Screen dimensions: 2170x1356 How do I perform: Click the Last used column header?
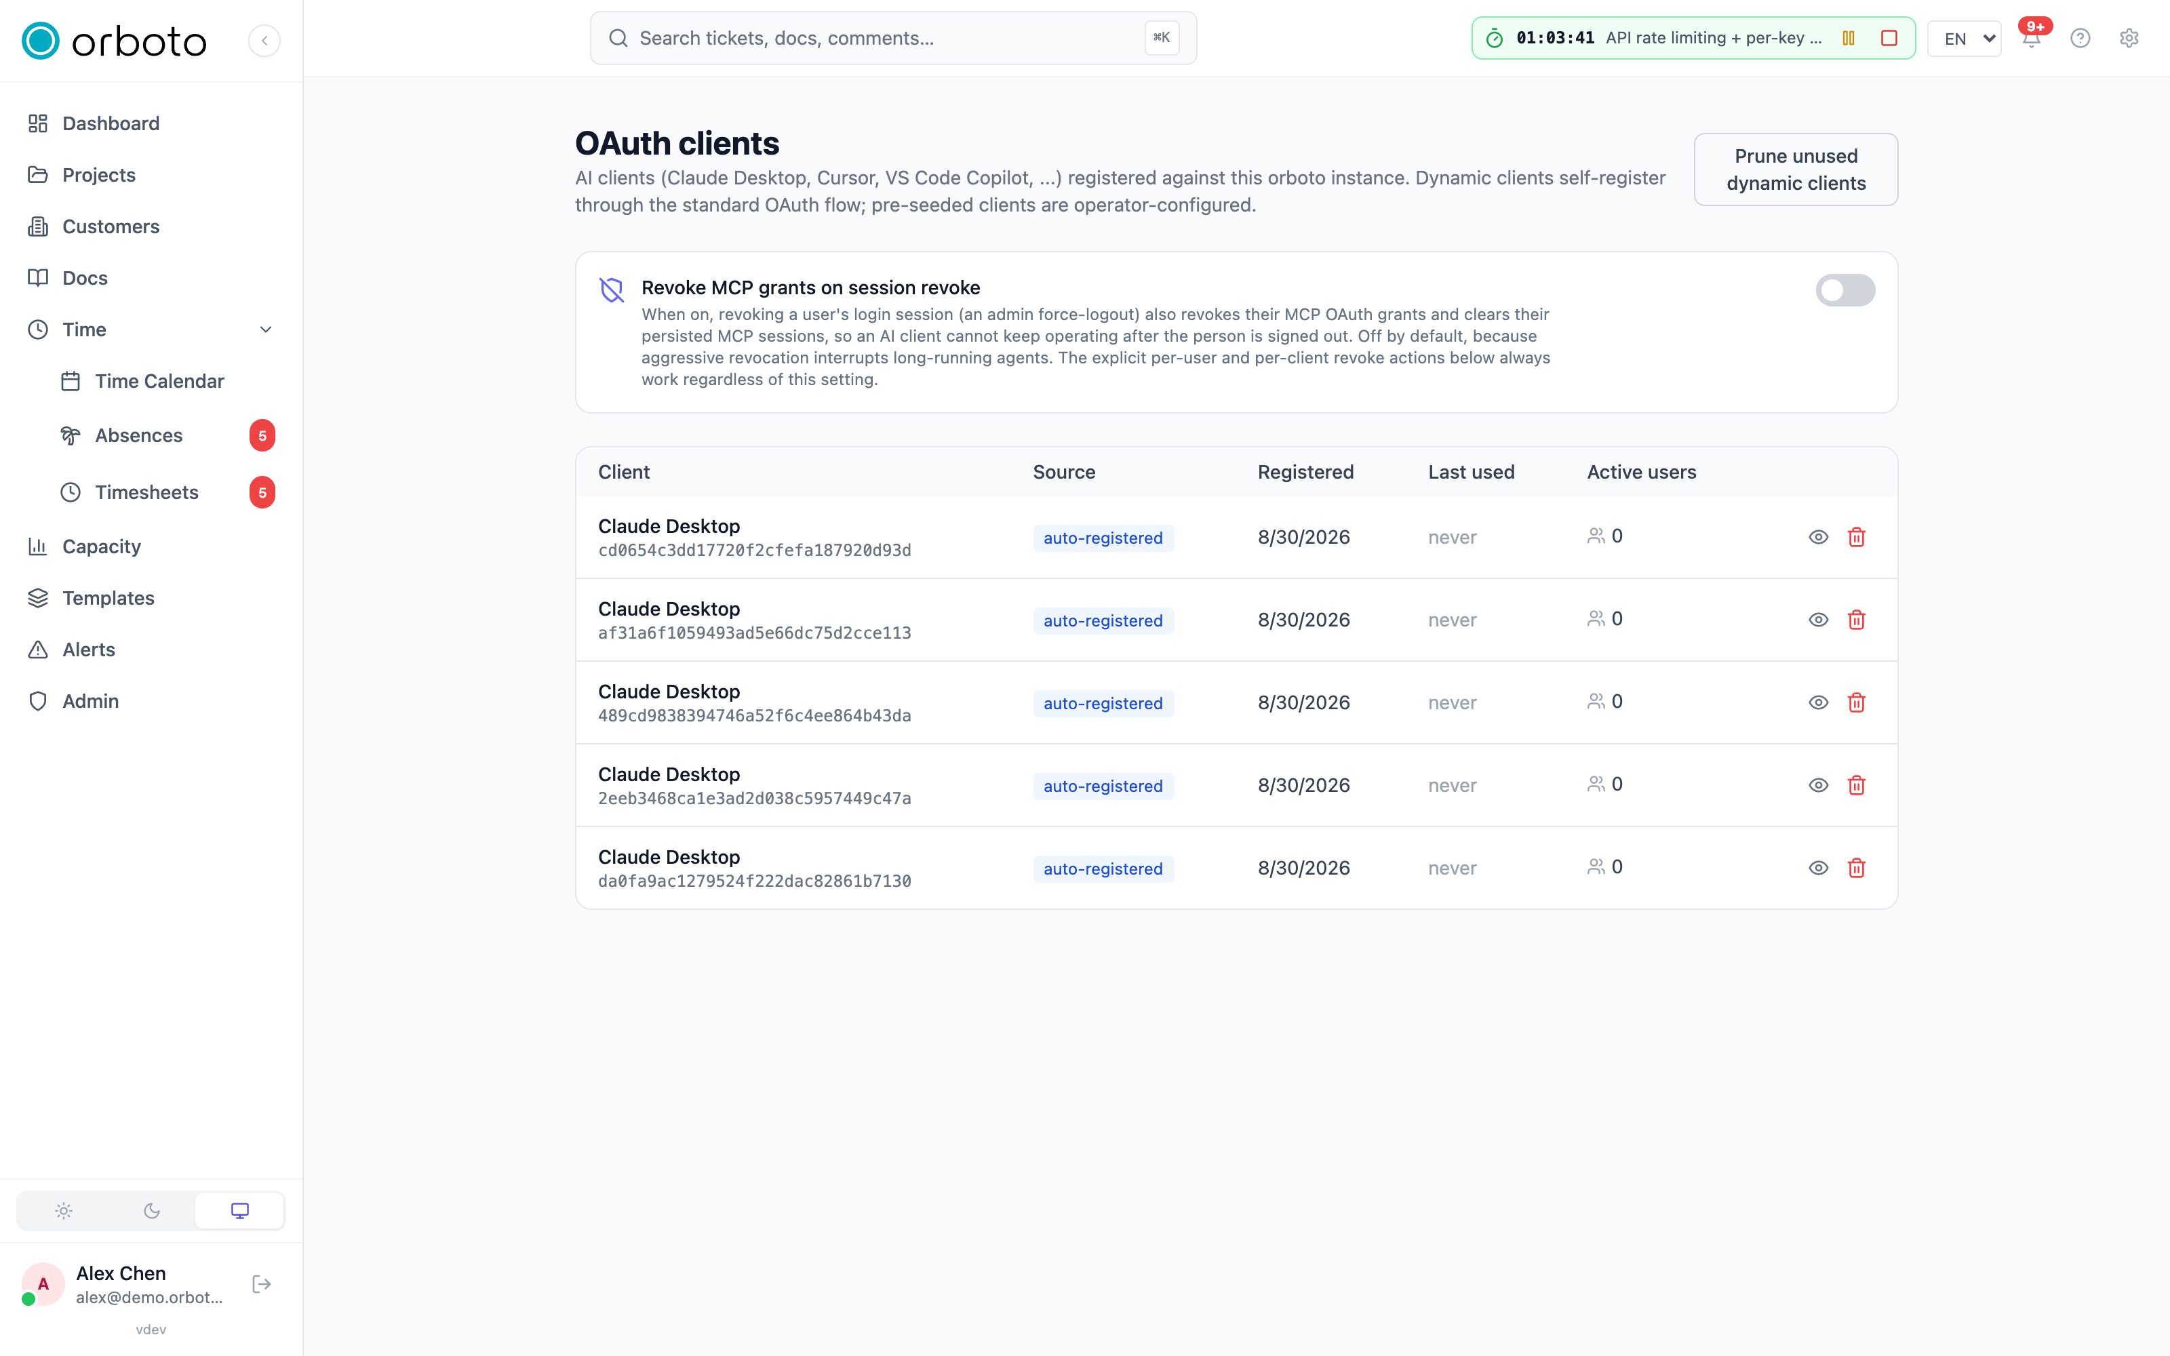[1471, 473]
